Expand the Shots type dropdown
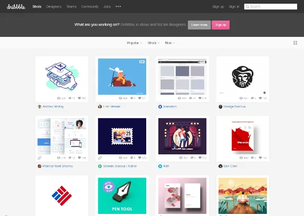 click(154, 43)
